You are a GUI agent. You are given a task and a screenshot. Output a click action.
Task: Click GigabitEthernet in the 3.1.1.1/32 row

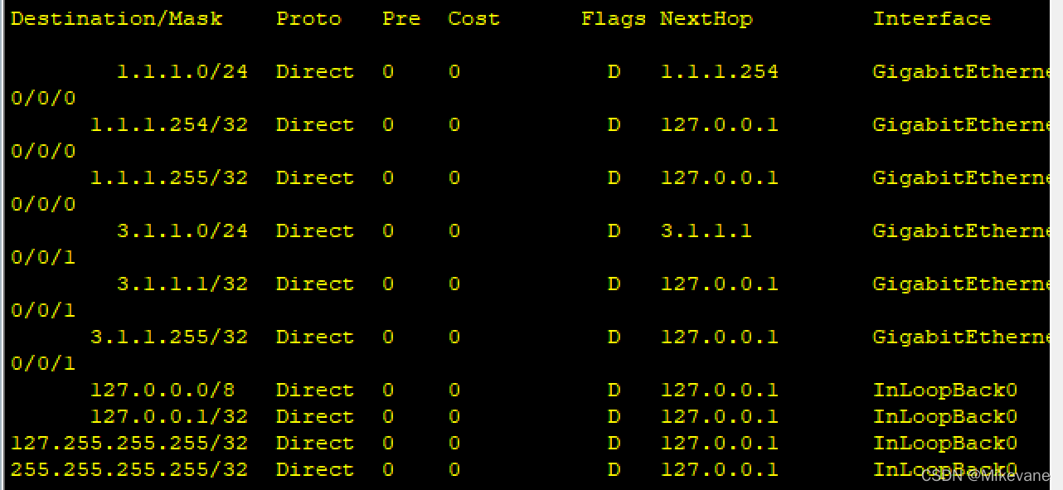point(962,284)
